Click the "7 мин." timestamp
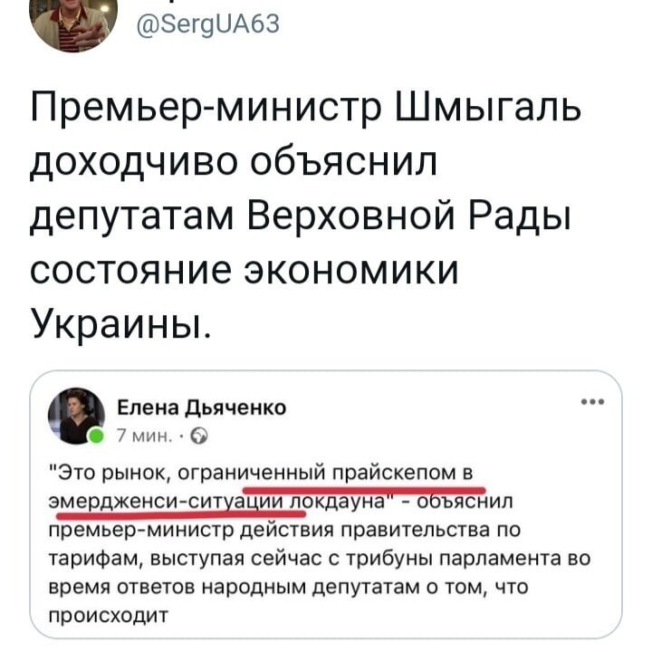 [145, 436]
